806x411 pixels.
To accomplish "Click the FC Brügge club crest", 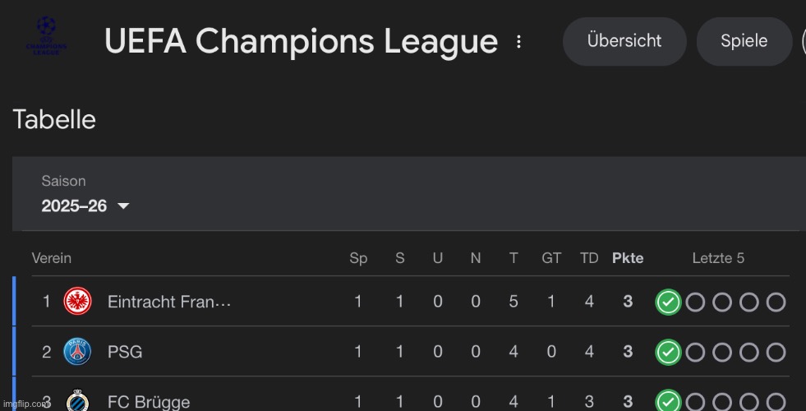I will 77,400.
